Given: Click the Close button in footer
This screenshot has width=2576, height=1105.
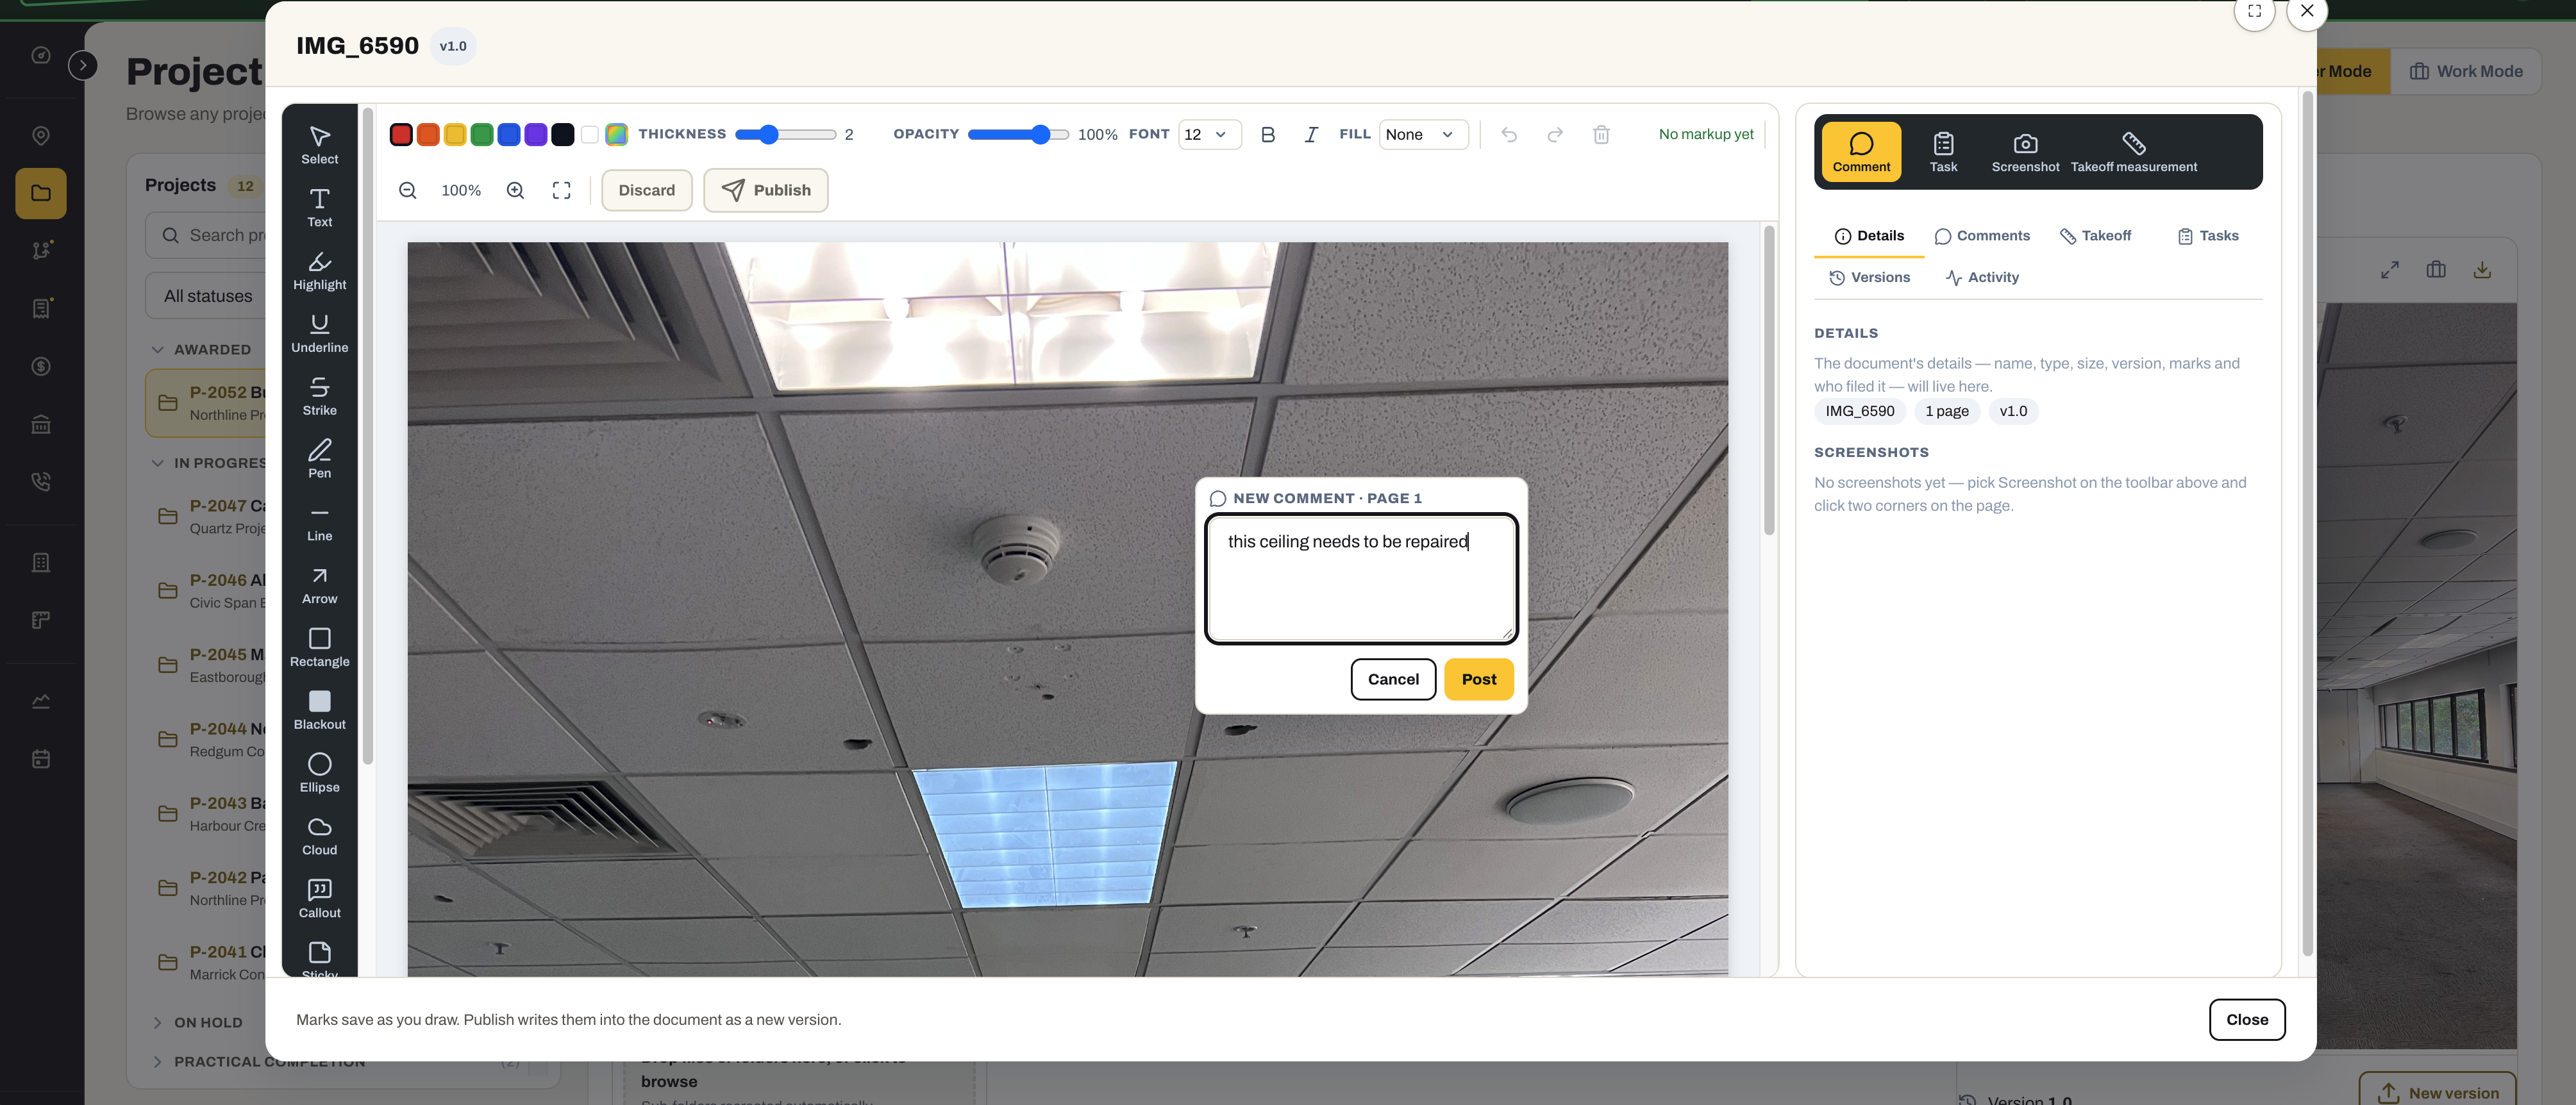Looking at the screenshot, I should coord(2247,1019).
